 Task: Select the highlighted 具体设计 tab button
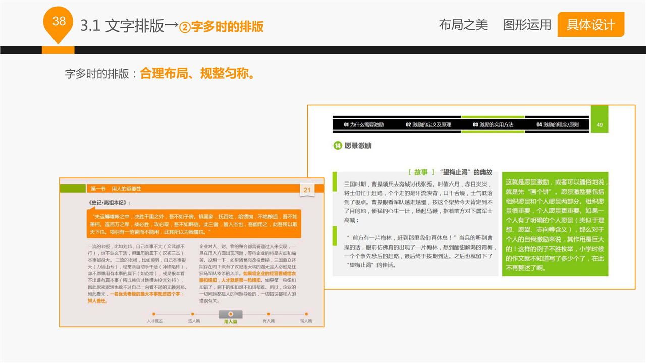click(590, 25)
